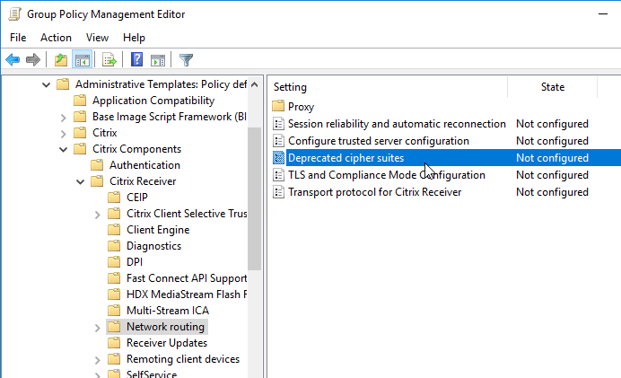Image resolution: width=621 pixels, height=378 pixels.
Task: Open the Action menu
Action: [x=56, y=38]
